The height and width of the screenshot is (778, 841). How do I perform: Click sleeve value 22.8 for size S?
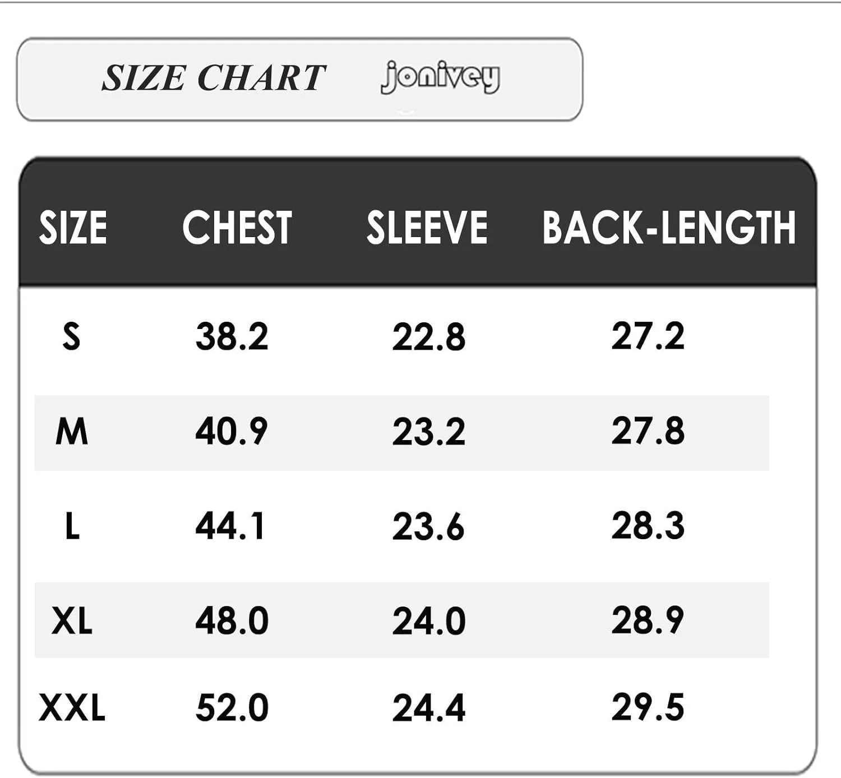pos(429,337)
